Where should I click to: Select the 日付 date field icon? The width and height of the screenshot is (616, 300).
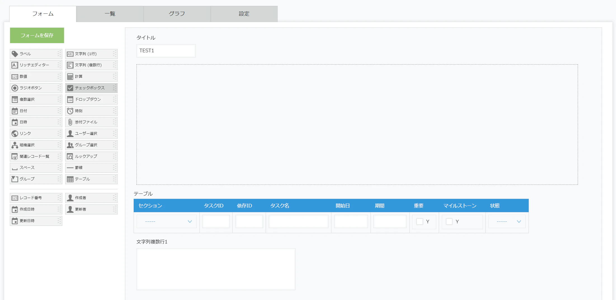pyautogui.click(x=15, y=111)
